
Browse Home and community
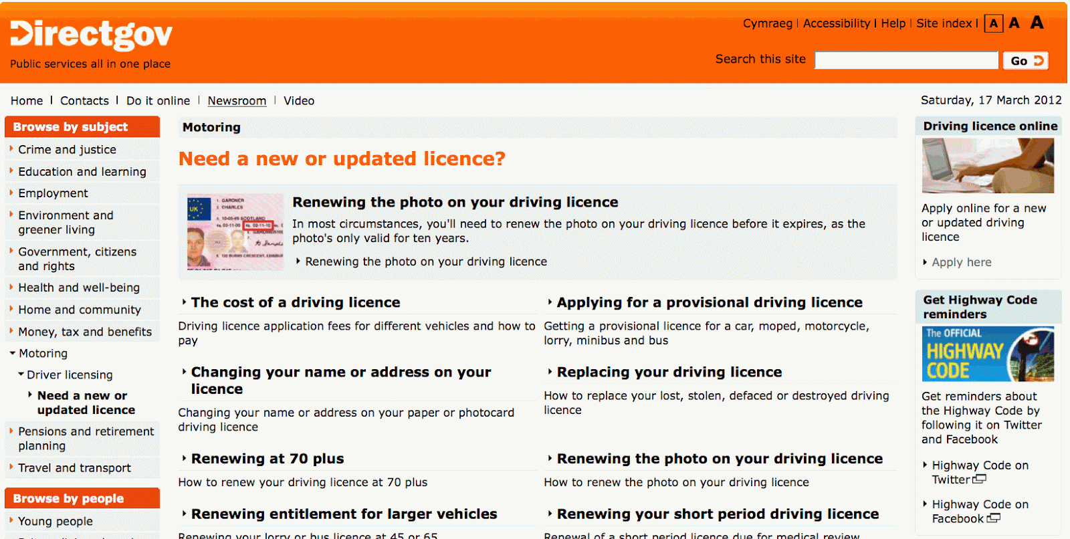[x=80, y=310]
